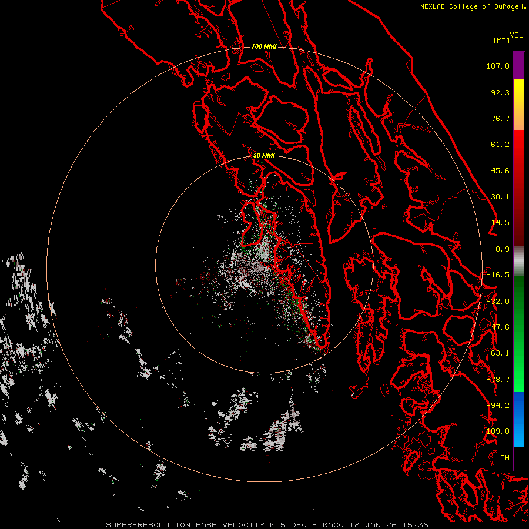Click the 30.1 velocity scale value
529x529 pixels.
pos(500,197)
